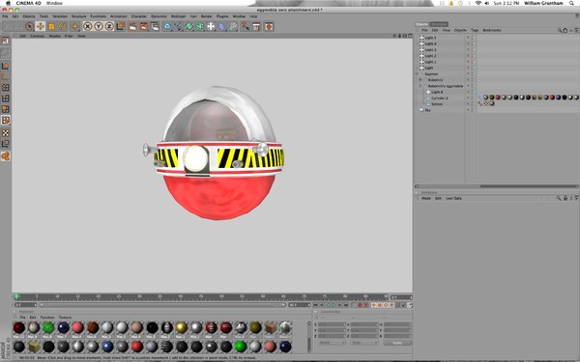Click the red top left-palette icon

pyautogui.click(x=6, y=41)
